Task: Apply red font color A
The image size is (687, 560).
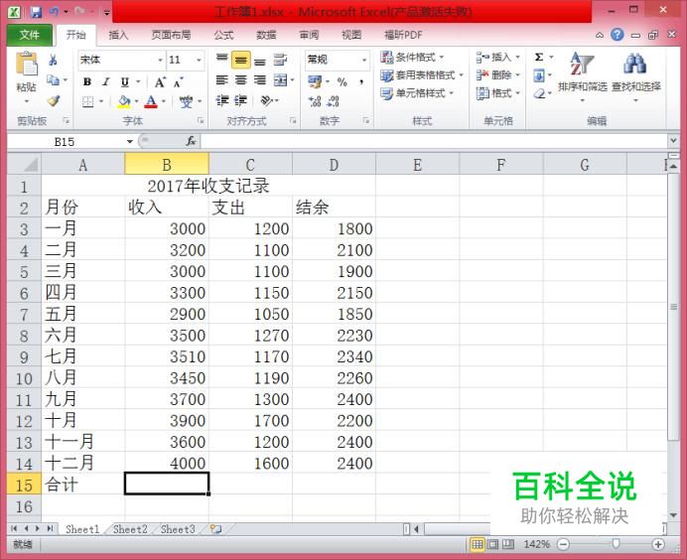Action: click(x=151, y=101)
